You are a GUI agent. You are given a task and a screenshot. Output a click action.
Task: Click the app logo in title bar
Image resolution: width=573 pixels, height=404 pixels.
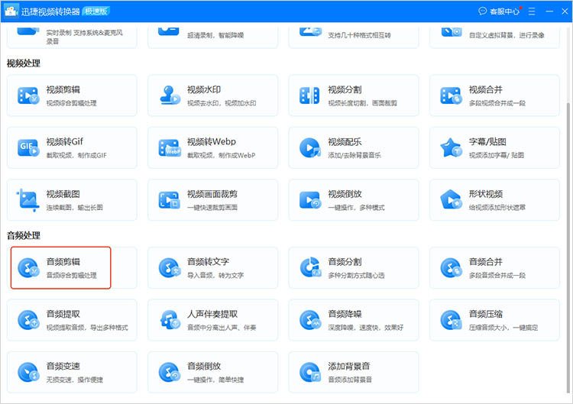coord(11,11)
